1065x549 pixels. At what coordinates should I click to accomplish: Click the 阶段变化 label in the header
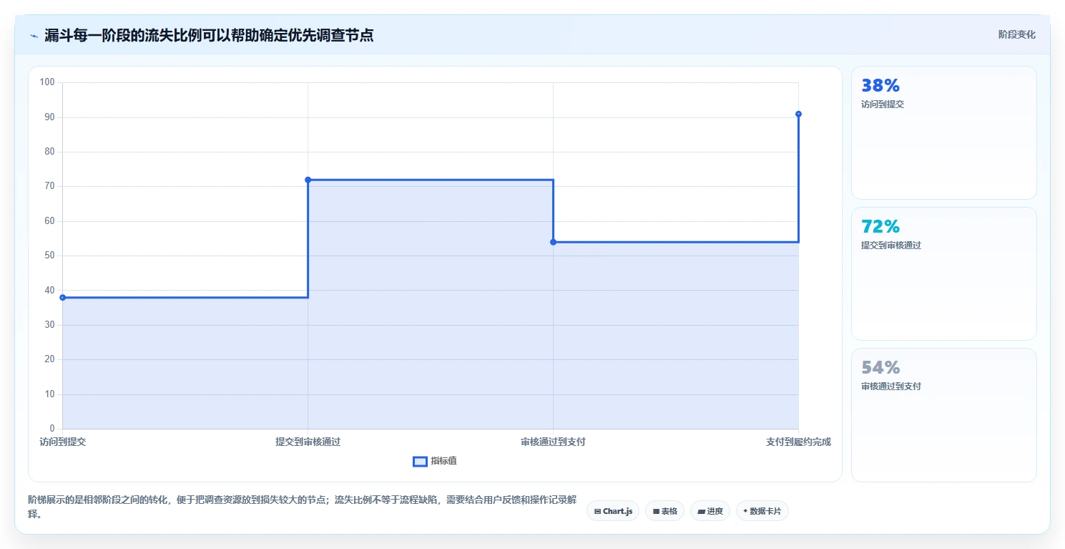click(x=1017, y=34)
